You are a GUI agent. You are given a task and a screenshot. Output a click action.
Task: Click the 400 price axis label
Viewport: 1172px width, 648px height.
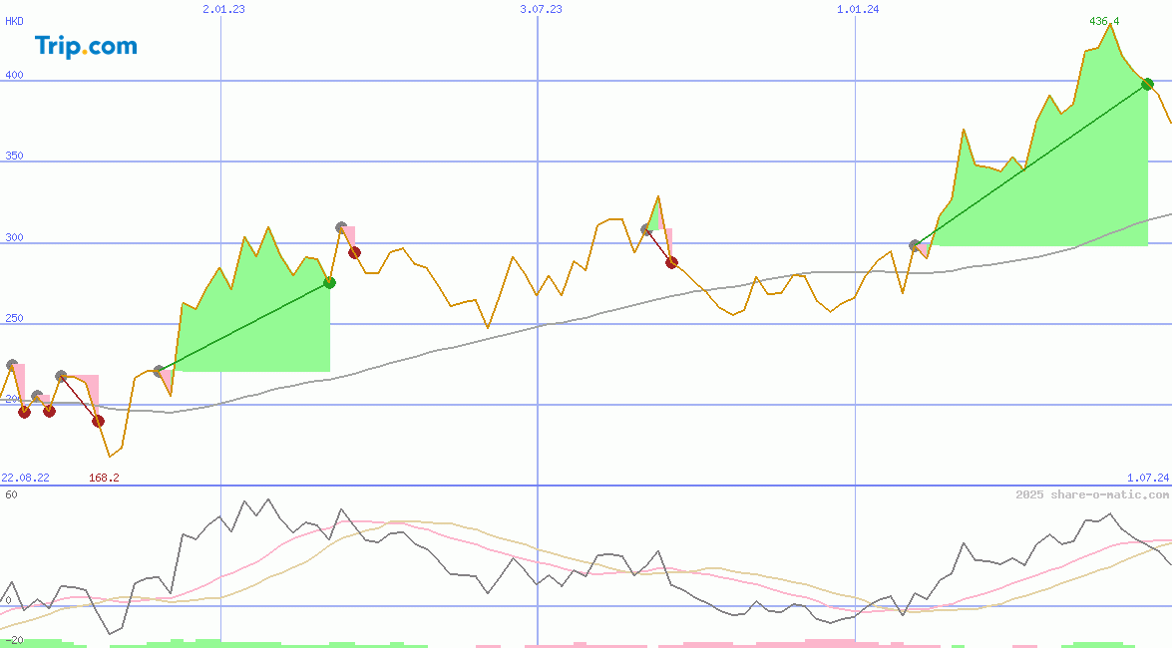tap(14, 75)
